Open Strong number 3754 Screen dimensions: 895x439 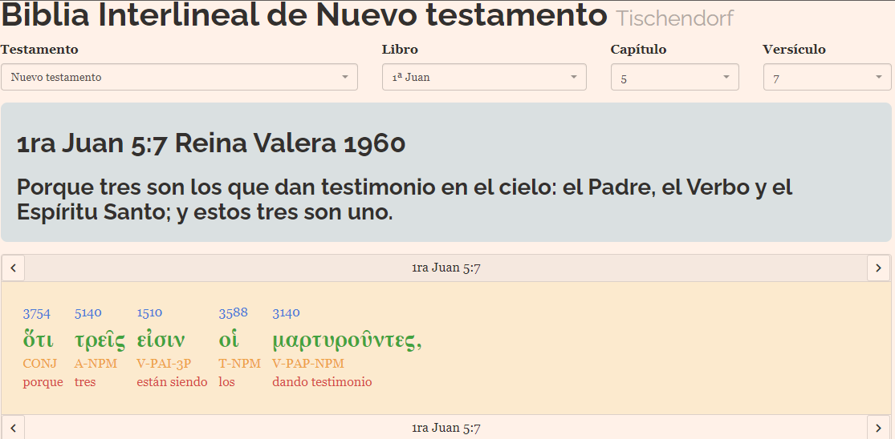(x=37, y=313)
